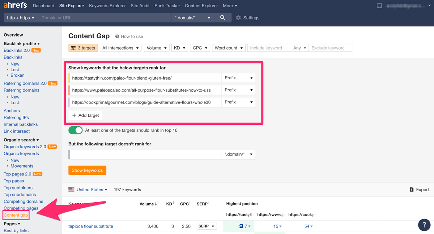Click the SERP column info icon
Screen dimensions: 434x234
[209, 204]
